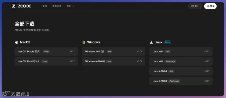Click the .AppImage tag on Linux x64 row
This screenshot has width=226, height=98.
point(170,61)
